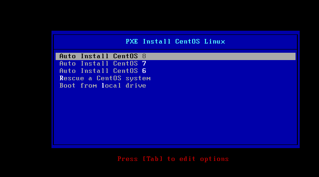Click the [Tab] word in the red hint
The height and width of the screenshot is (177, 319).
click(x=153, y=159)
